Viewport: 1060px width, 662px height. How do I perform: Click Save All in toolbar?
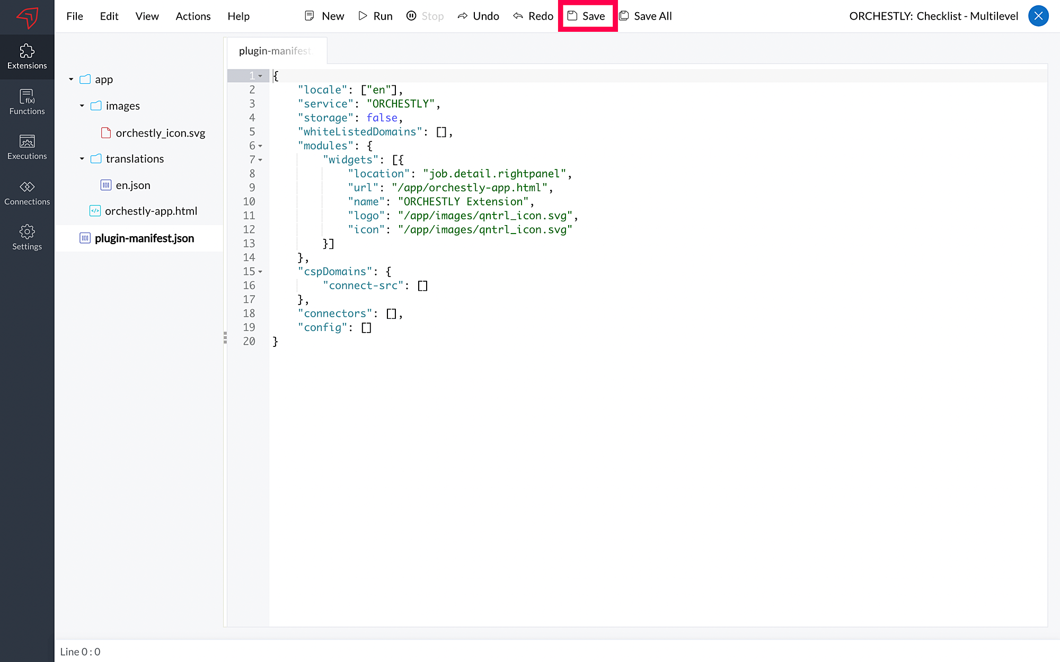(x=646, y=16)
